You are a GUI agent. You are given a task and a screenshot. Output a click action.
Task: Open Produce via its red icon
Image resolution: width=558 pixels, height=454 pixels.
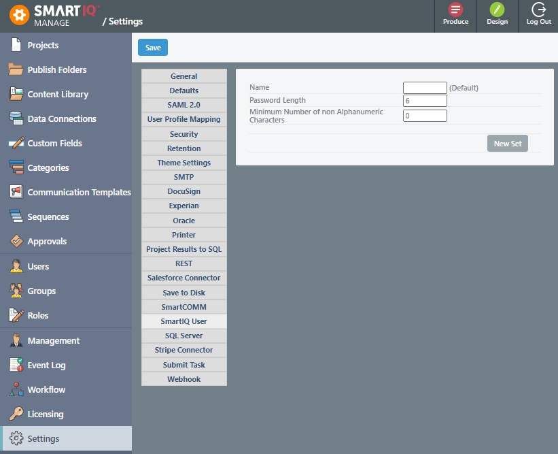tap(455, 10)
